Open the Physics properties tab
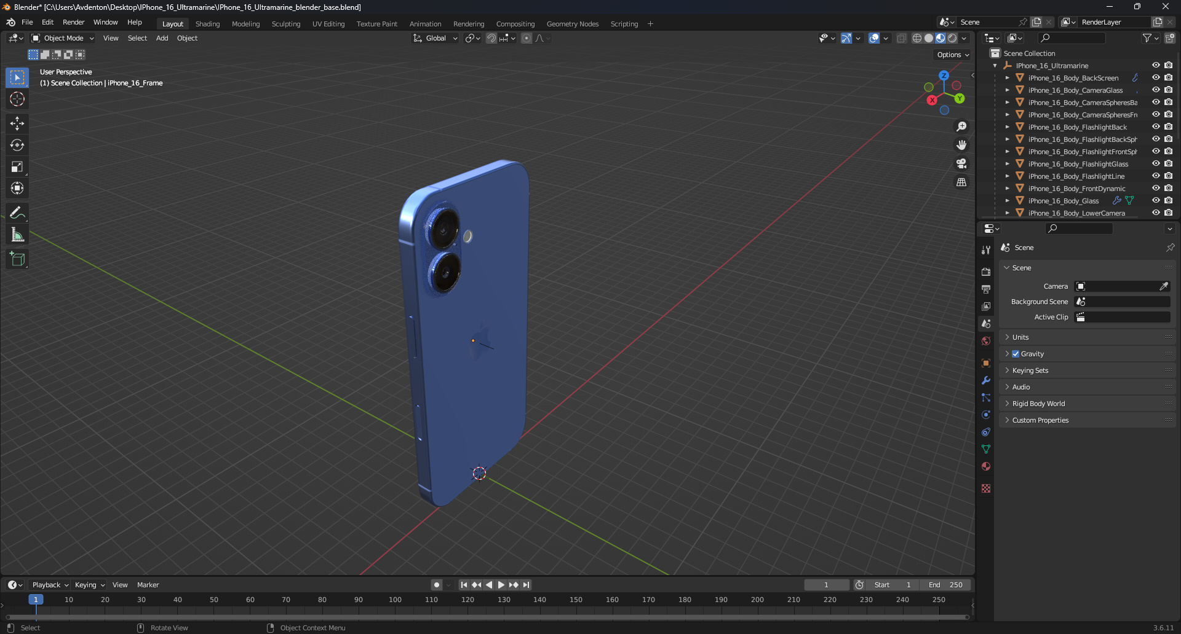This screenshot has height=634, width=1181. 986,415
